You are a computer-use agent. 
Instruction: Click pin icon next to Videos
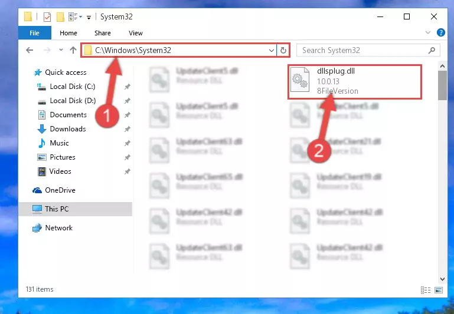[x=127, y=171]
